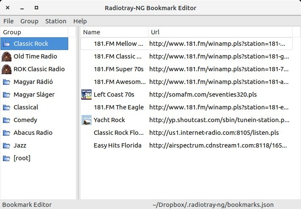Select the Magyar Sláger group
The height and width of the screenshot is (209, 301).
34,95
